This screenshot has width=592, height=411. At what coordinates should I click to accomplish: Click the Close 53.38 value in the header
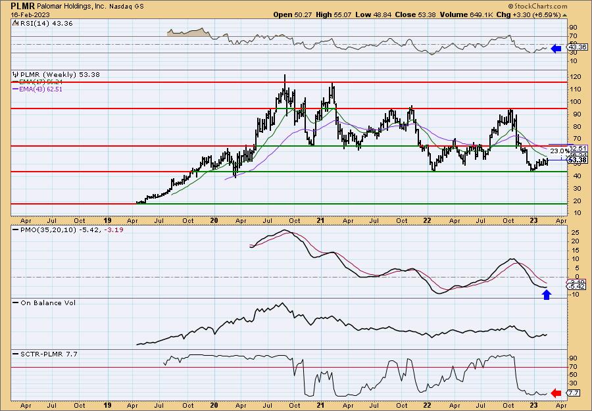point(415,14)
